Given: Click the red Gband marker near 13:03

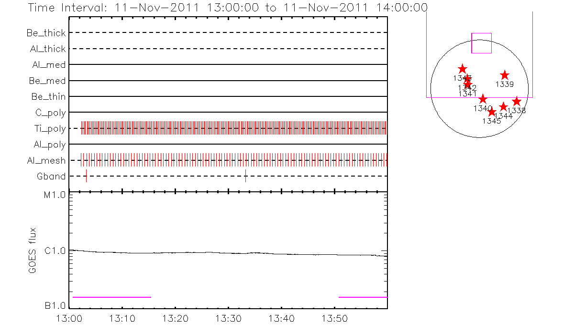Looking at the screenshot, I should (x=86, y=176).
